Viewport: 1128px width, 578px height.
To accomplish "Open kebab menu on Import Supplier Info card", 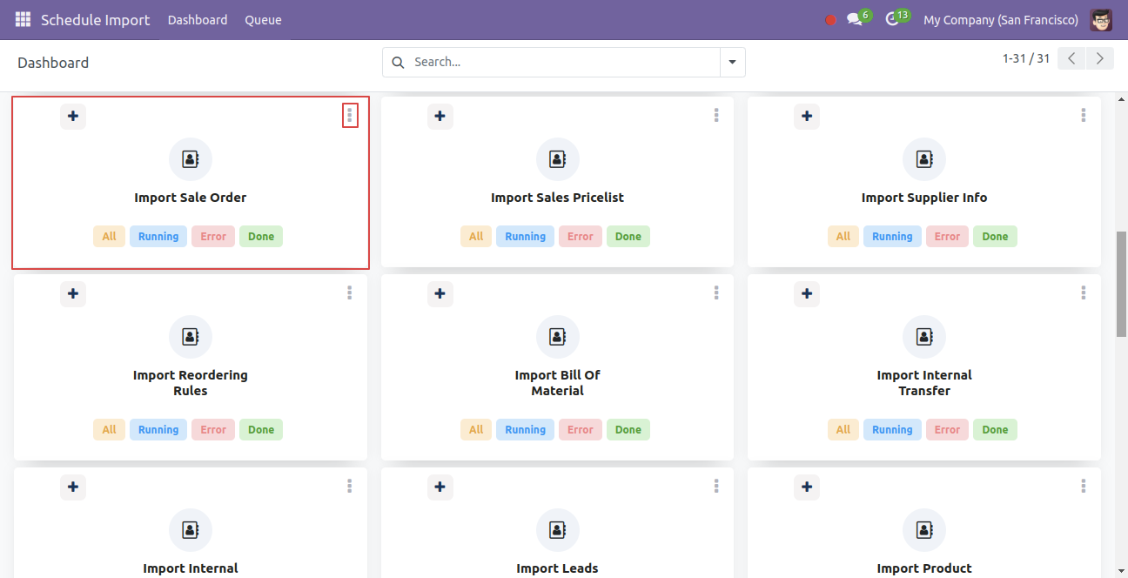I will tap(1084, 115).
